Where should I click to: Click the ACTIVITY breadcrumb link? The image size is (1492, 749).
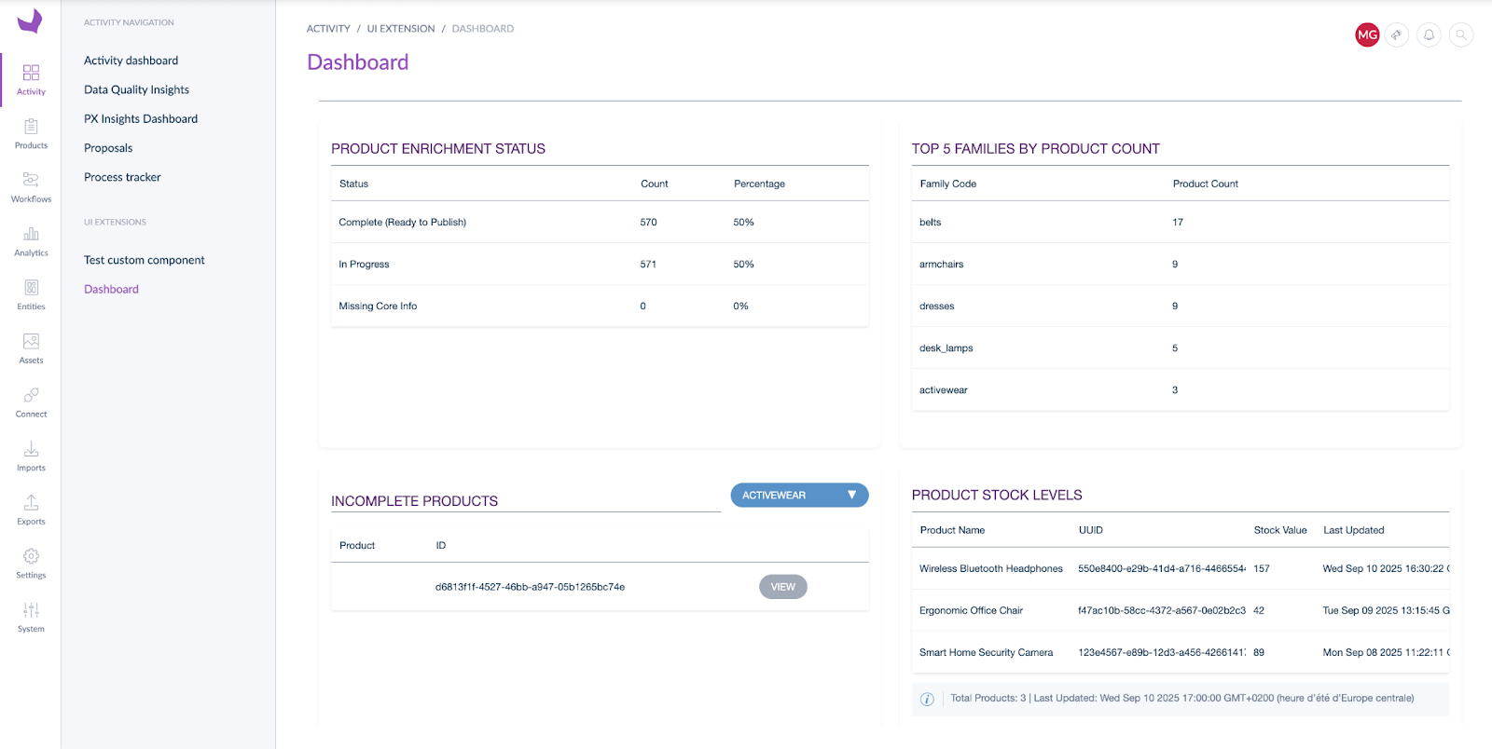(x=328, y=29)
